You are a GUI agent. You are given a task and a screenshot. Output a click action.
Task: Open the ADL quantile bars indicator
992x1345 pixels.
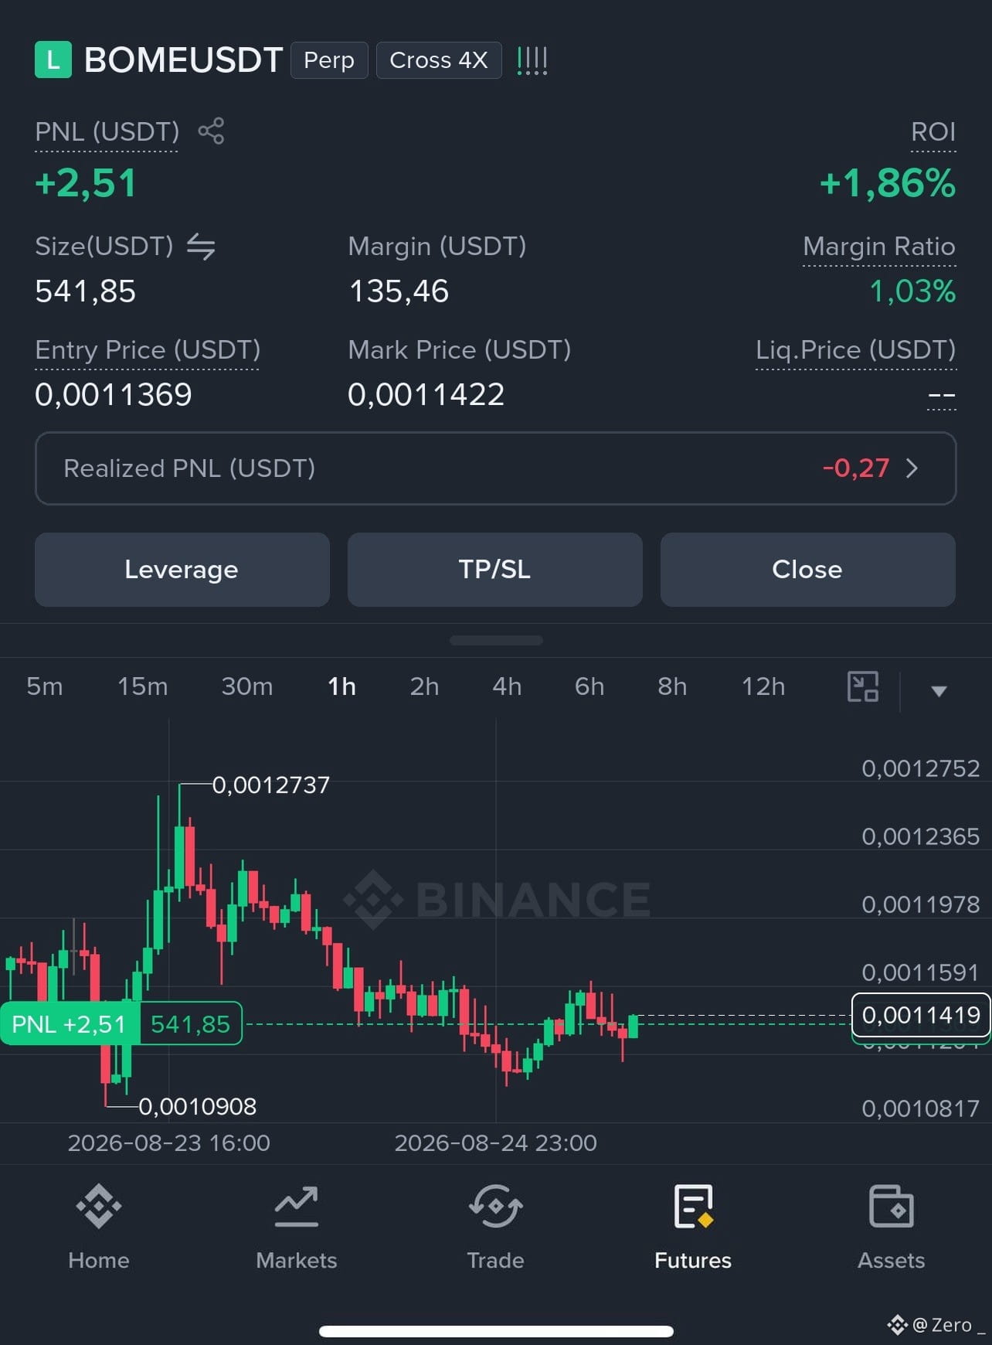(532, 60)
